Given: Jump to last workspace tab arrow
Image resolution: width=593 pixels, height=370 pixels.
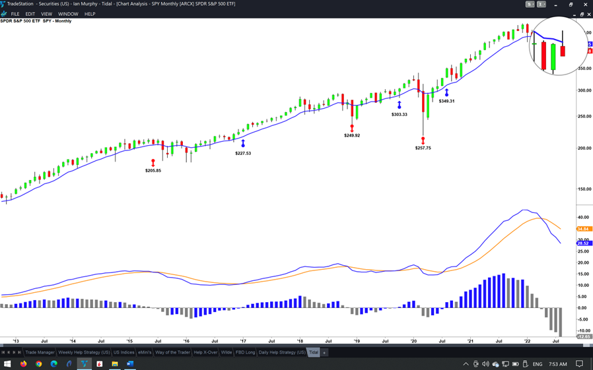Looking at the screenshot, I should coord(19,352).
